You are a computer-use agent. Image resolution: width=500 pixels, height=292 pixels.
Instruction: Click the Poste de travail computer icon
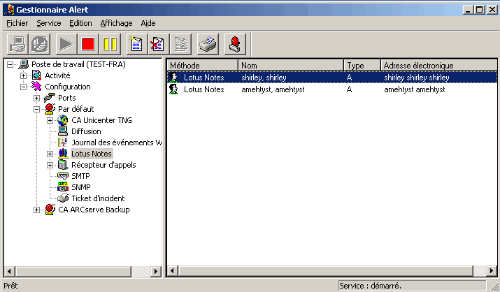tap(24, 64)
